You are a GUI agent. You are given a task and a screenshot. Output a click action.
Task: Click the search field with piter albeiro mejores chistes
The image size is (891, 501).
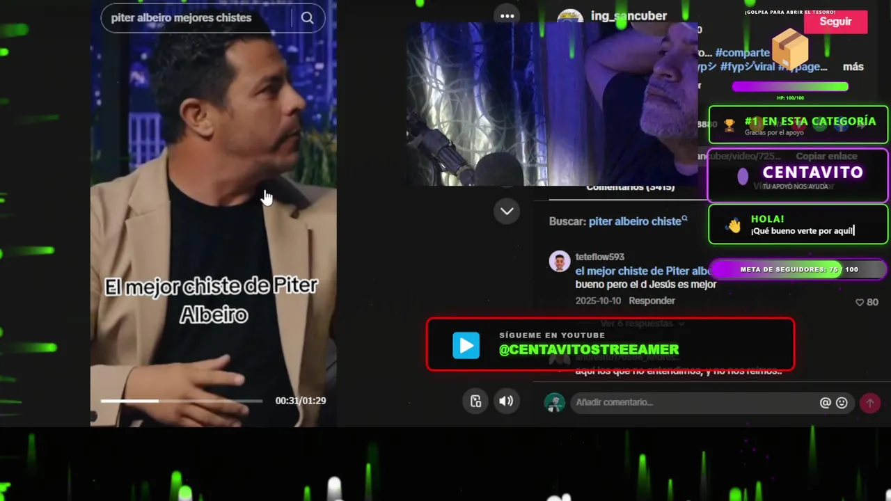point(212,18)
